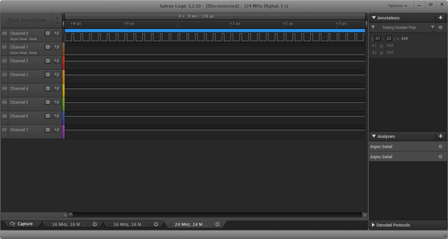
Task: Expand the Decoded Protocols panel
Action: tap(373, 225)
